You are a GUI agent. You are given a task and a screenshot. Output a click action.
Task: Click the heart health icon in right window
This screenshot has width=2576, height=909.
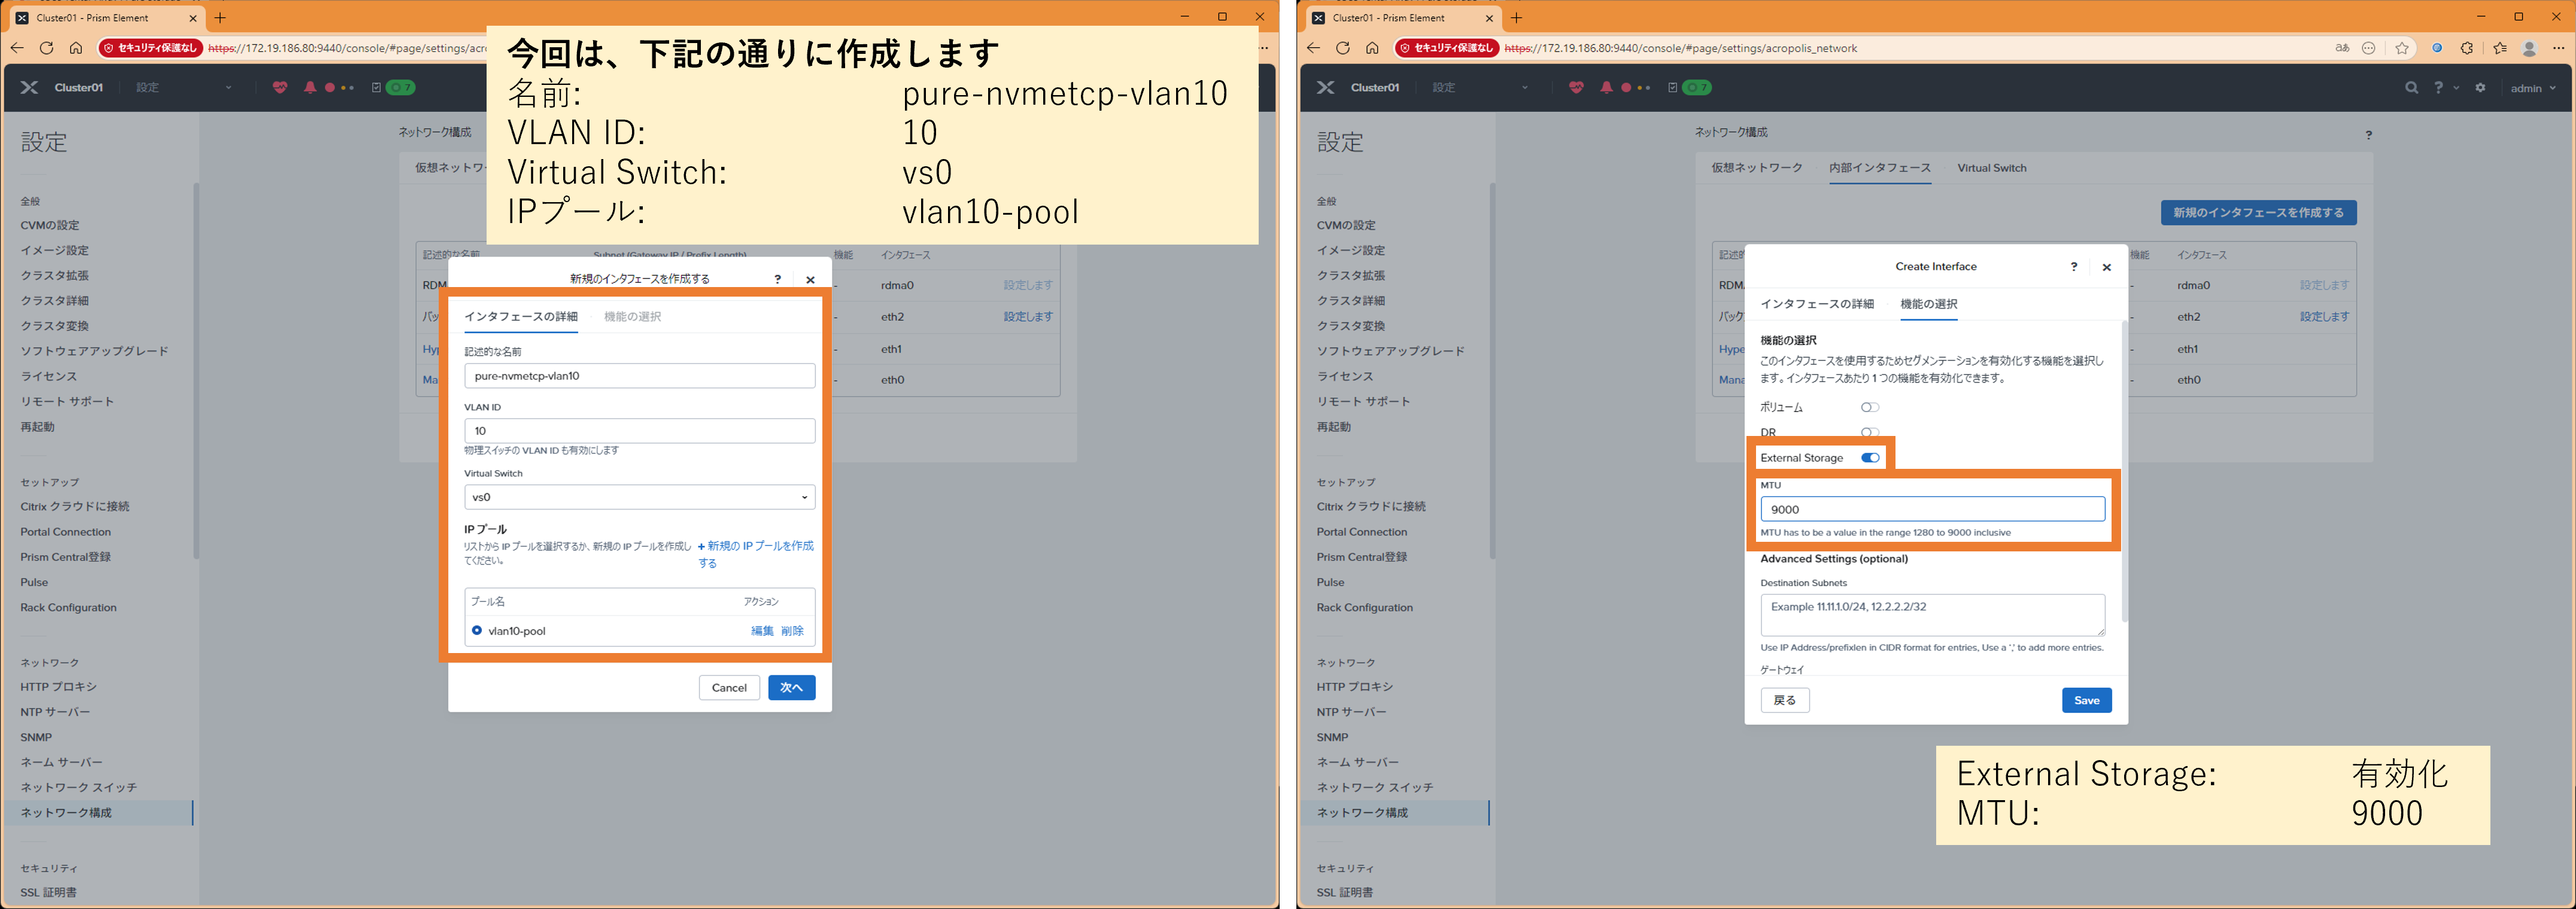(x=1576, y=88)
